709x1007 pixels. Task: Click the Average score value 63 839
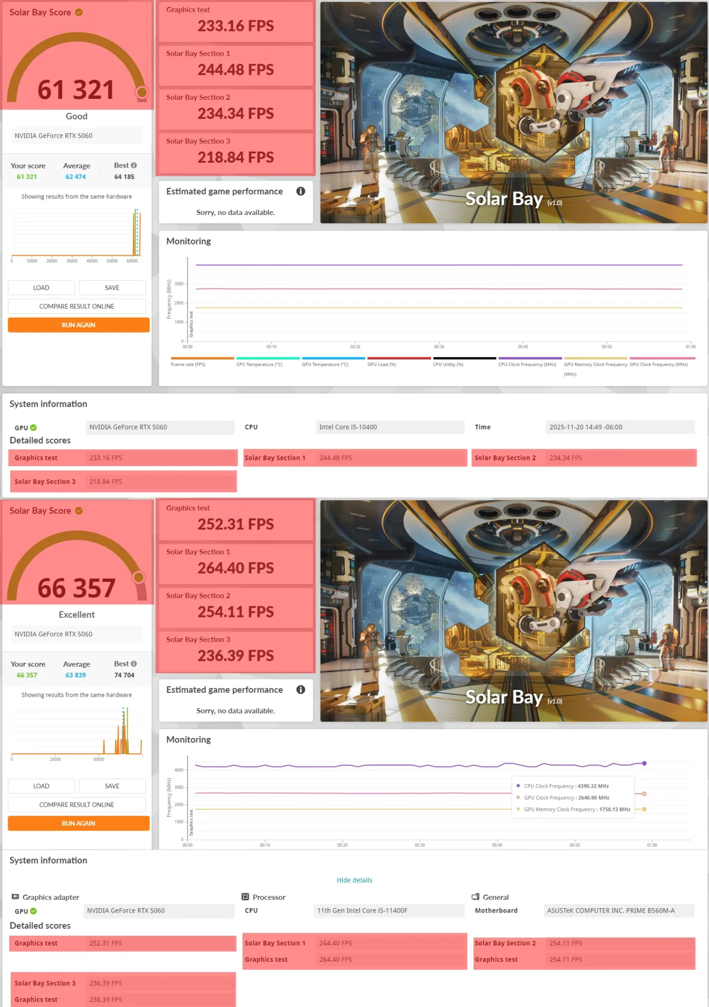pyautogui.click(x=76, y=676)
